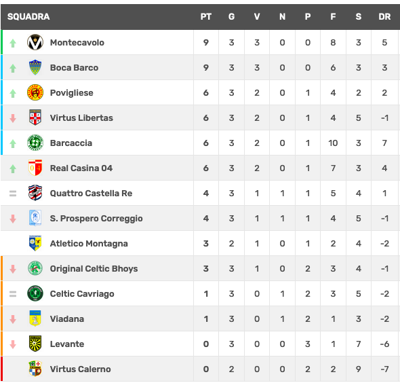
Task: Click the Montecavolo team crest
Action: (x=35, y=42)
